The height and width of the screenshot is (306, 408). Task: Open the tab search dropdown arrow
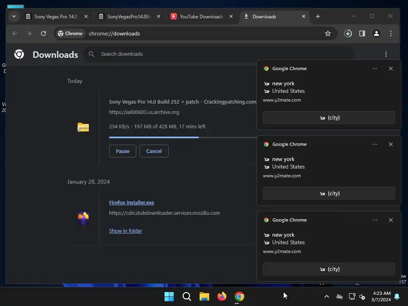tap(14, 16)
